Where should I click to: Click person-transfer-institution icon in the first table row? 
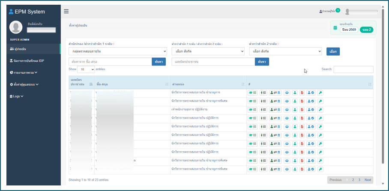275,93
